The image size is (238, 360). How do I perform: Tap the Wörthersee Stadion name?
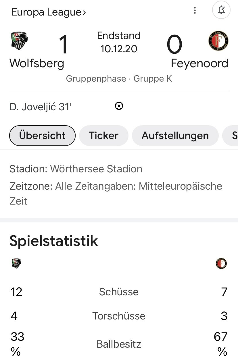[x=96, y=169]
